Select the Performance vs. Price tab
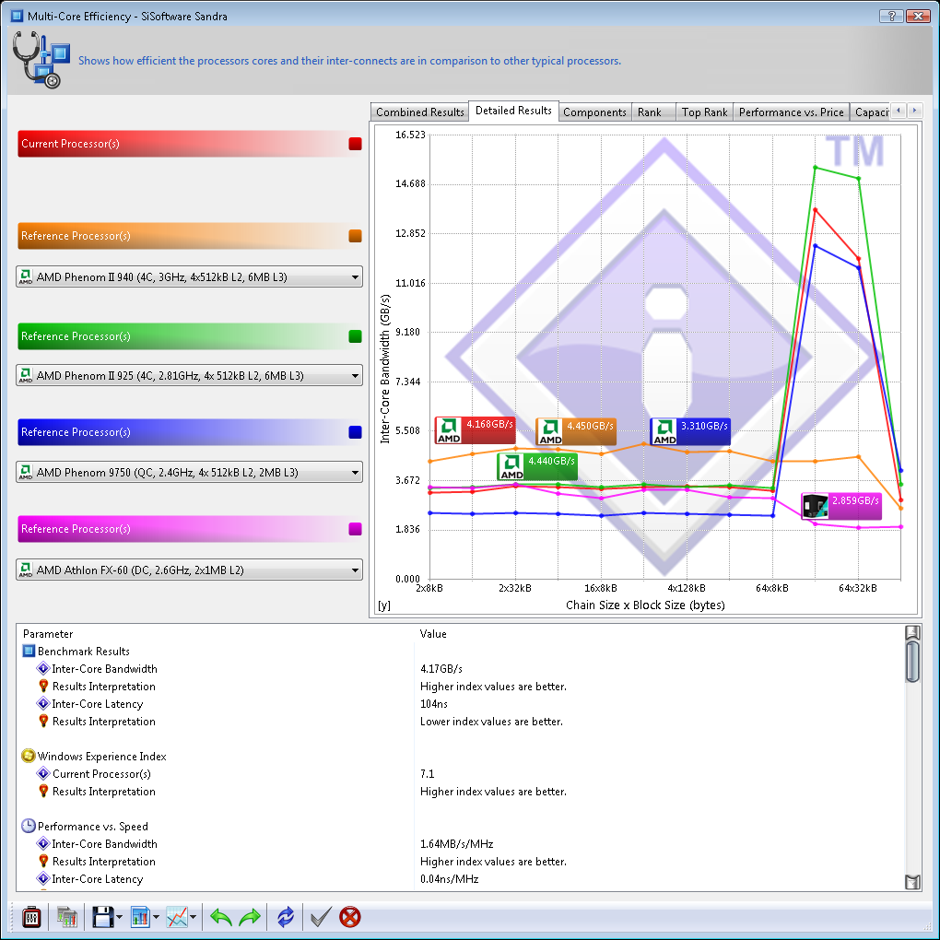The height and width of the screenshot is (940, 940). pyautogui.click(x=792, y=112)
